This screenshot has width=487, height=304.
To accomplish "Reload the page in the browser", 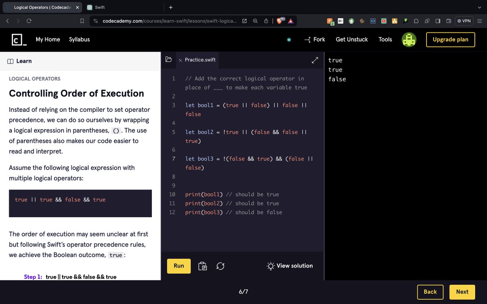I will click(29, 21).
